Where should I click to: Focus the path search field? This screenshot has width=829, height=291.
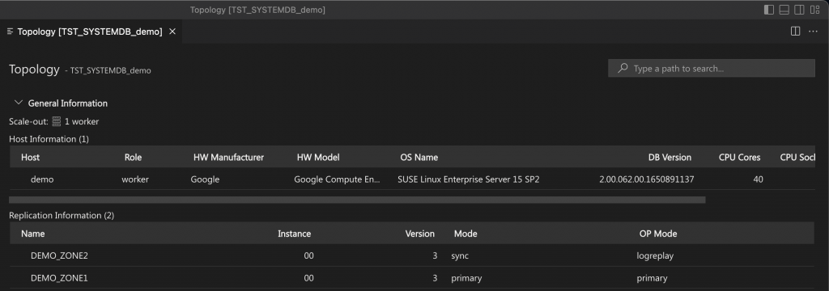click(x=711, y=68)
